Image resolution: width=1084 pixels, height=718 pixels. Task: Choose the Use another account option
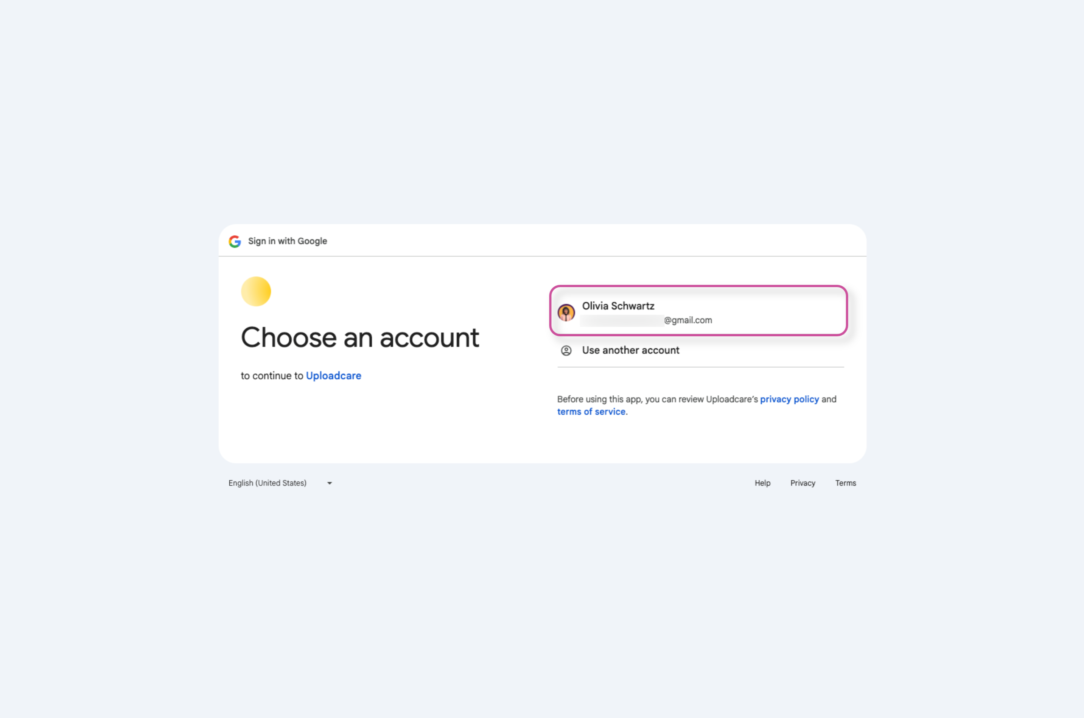click(630, 350)
